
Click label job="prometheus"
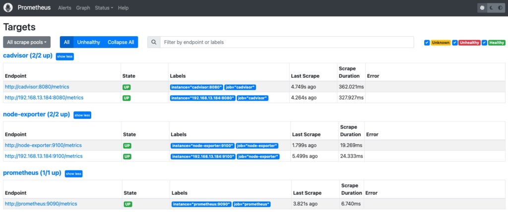pyautogui.click(x=252, y=204)
